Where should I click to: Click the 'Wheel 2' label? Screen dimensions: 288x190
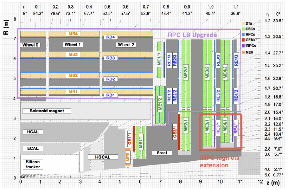pyautogui.click(x=126, y=44)
